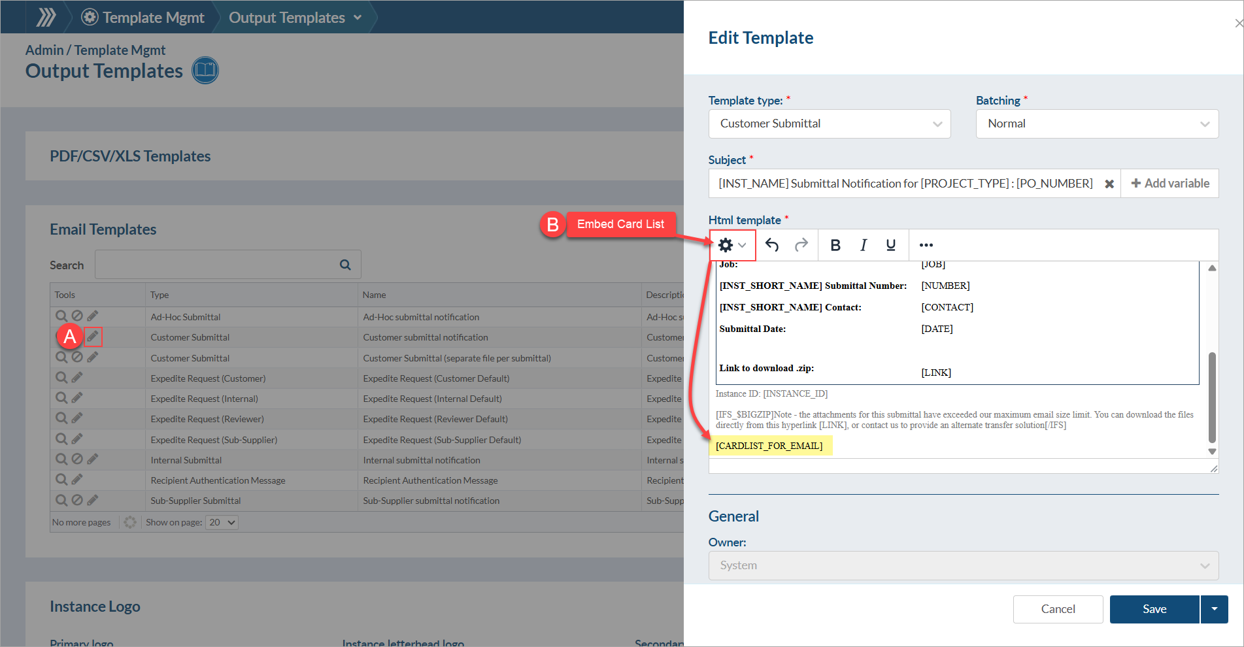Disable the Sub-Supplier Submittal template

click(x=77, y=500)
